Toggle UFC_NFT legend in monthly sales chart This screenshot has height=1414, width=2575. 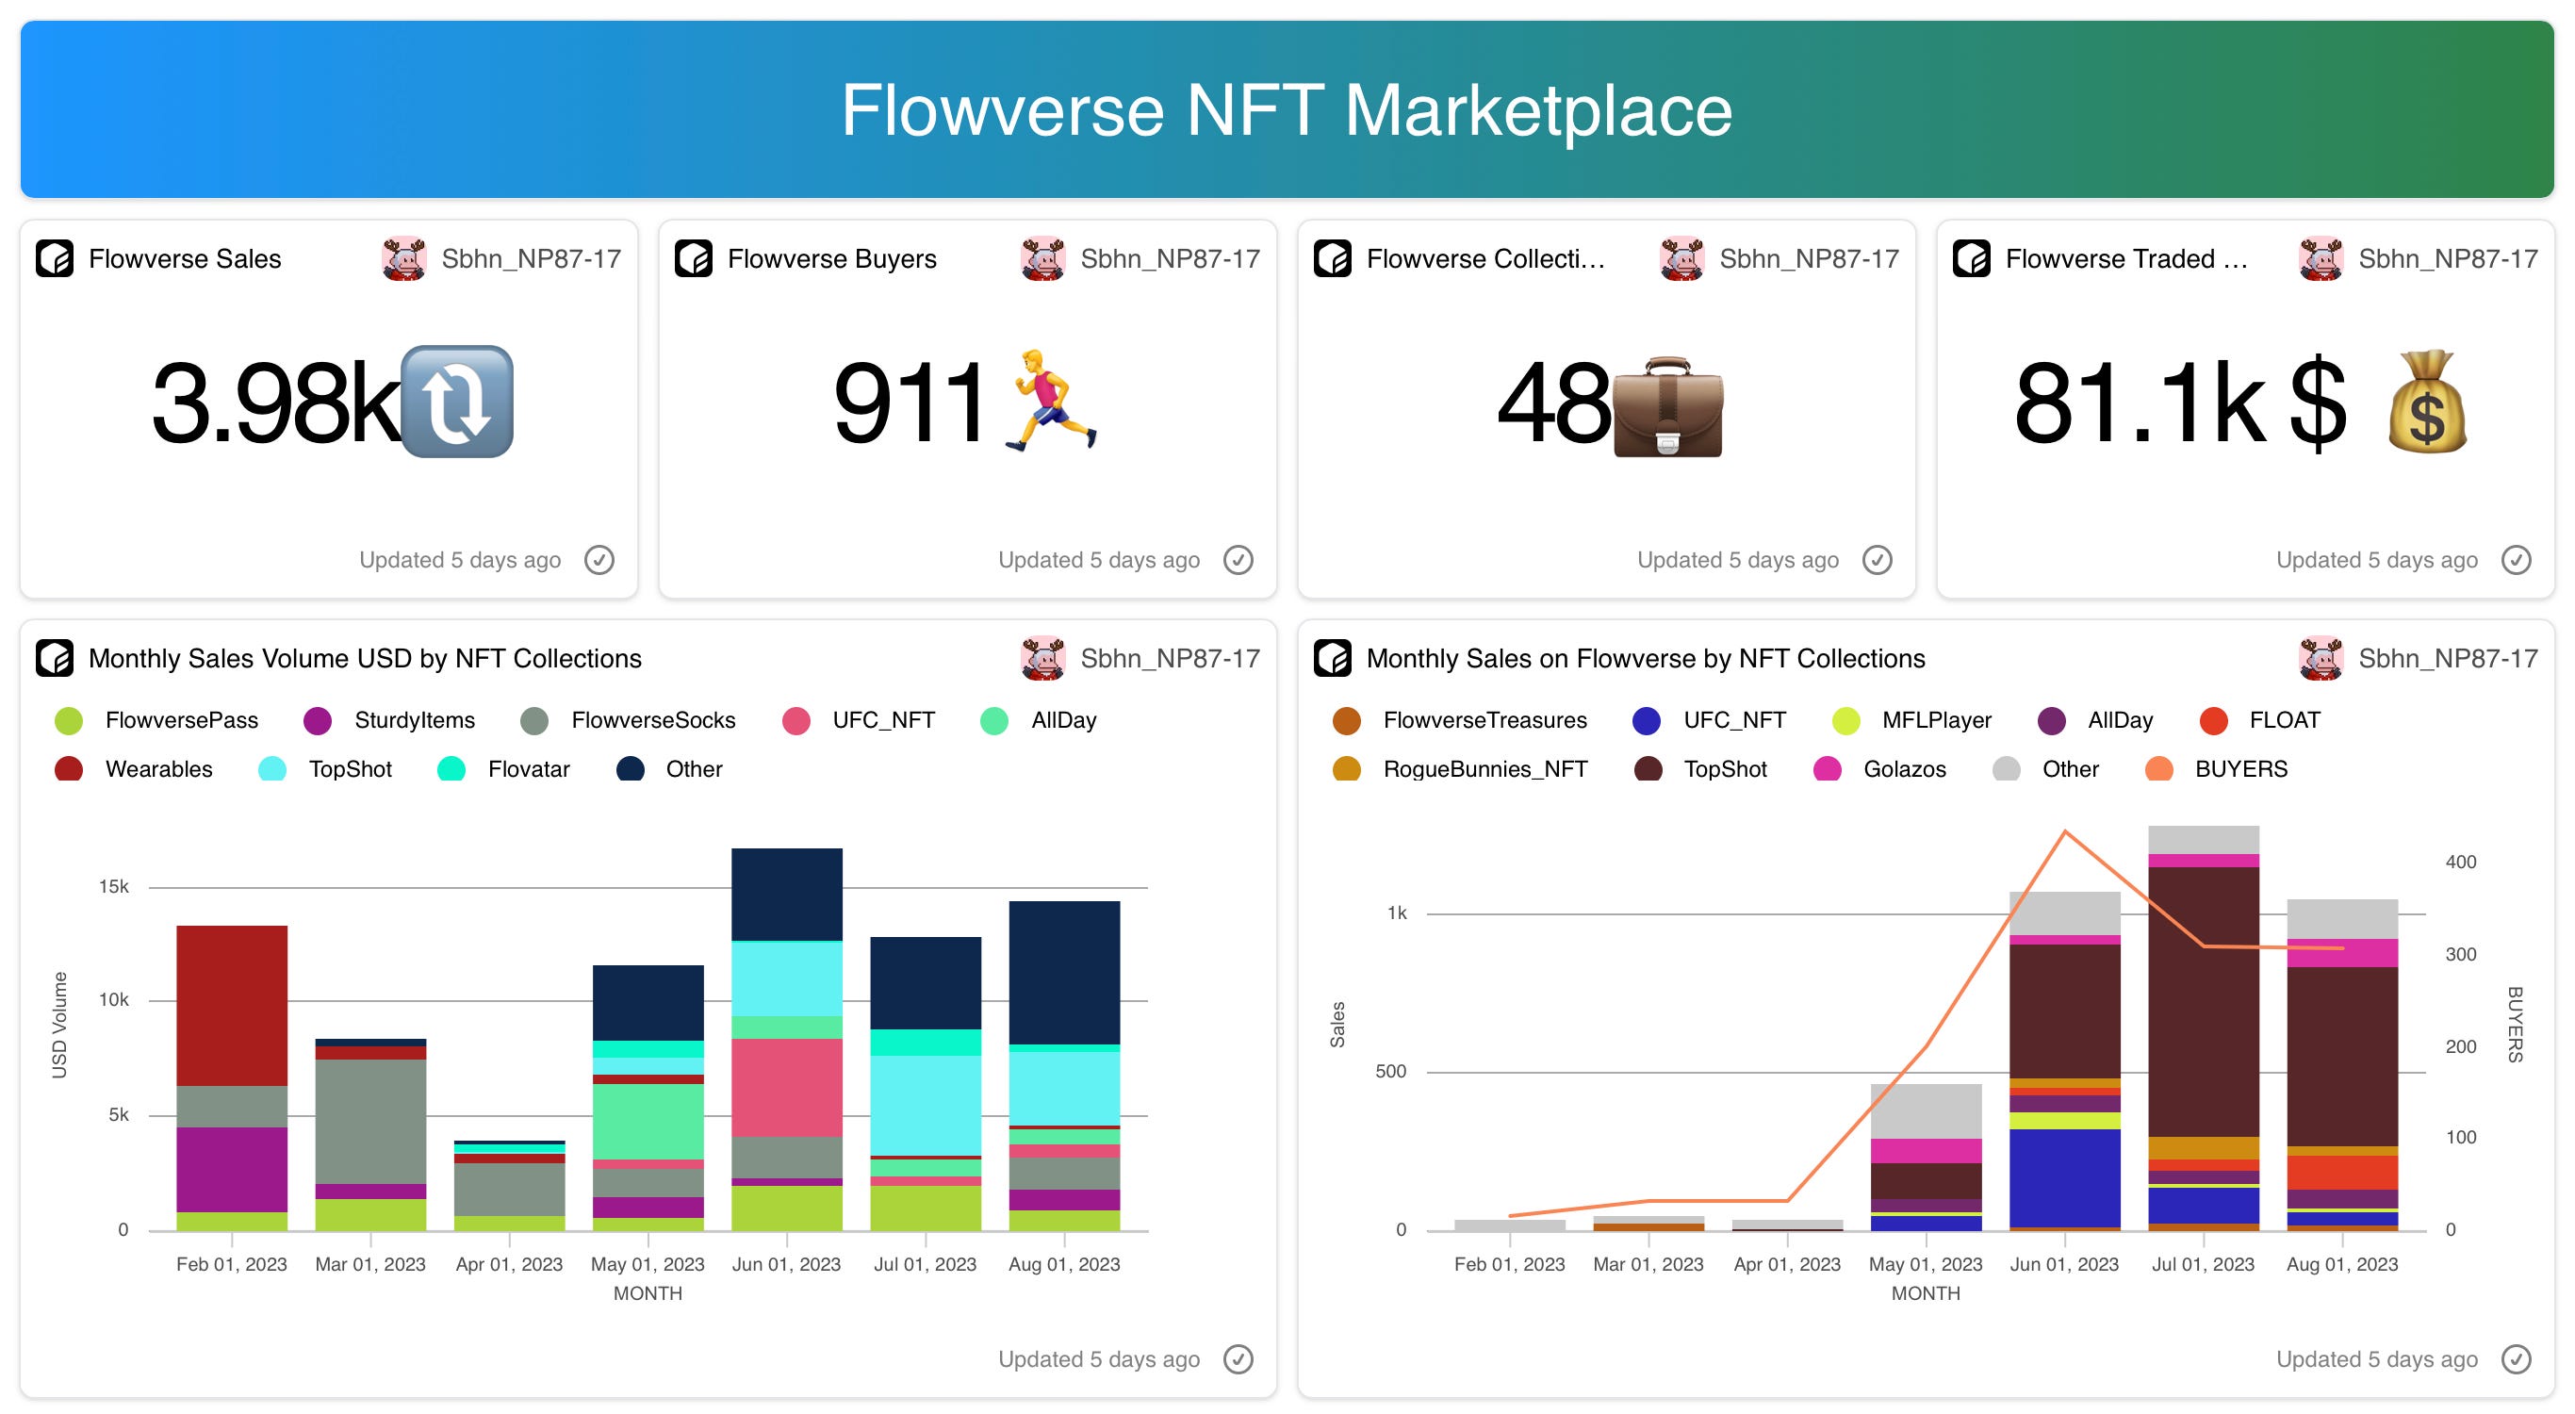1733,720
